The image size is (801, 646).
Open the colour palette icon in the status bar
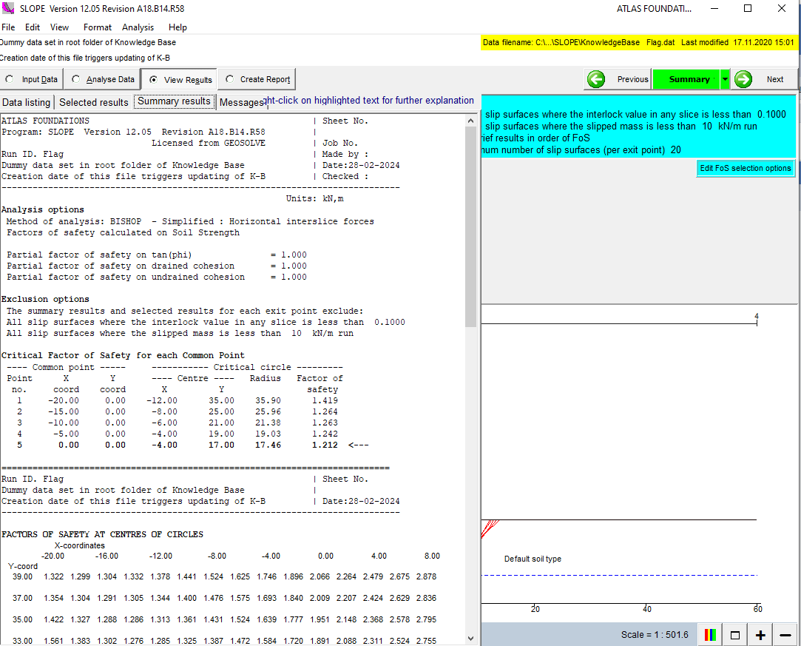tap(710, 635)
